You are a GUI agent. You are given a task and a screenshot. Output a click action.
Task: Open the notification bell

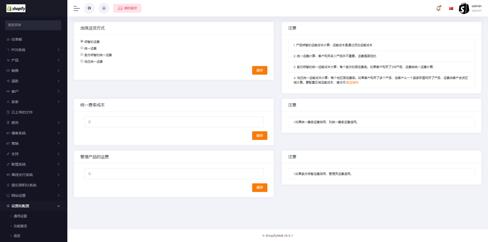point(438,8)
